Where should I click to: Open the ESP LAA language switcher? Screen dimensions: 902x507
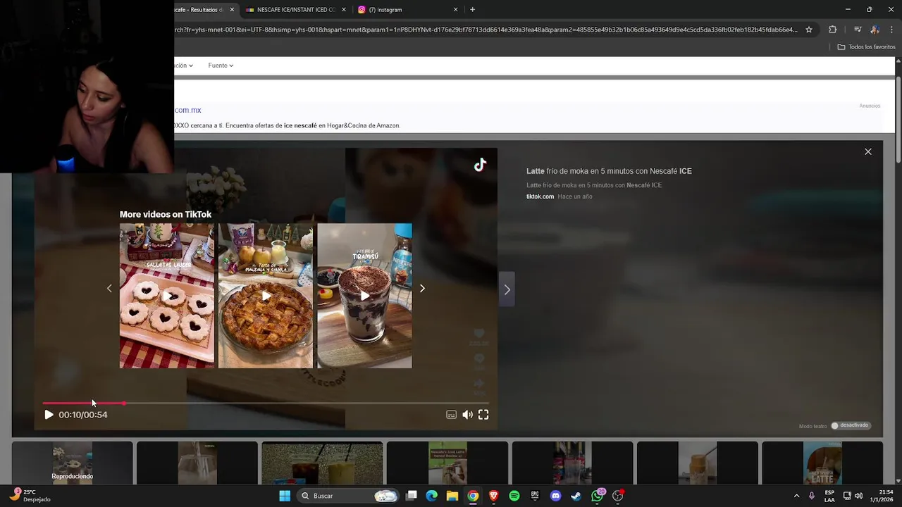[x=829, y=496]
